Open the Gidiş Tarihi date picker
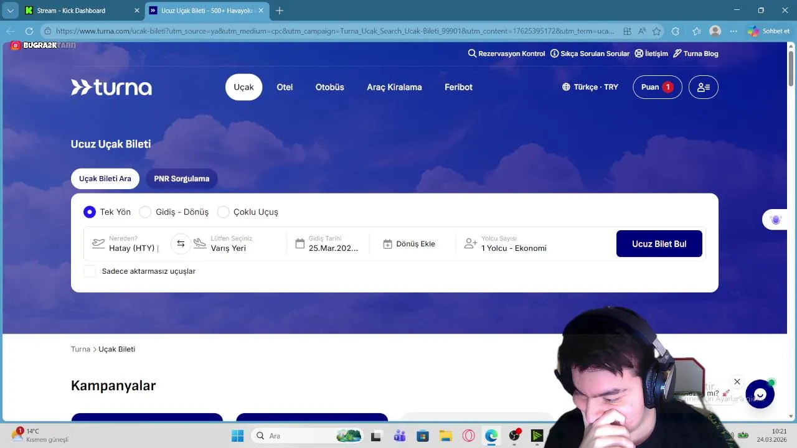 click(x=328, y=244)
